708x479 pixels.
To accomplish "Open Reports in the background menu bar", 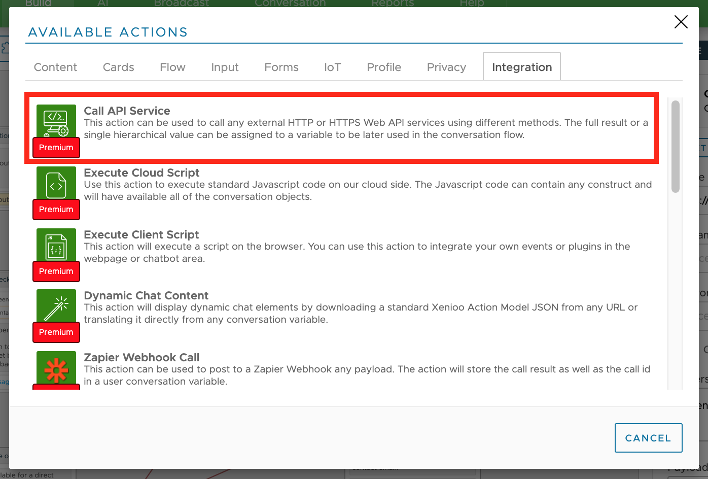I will click(x=393, y=4).
